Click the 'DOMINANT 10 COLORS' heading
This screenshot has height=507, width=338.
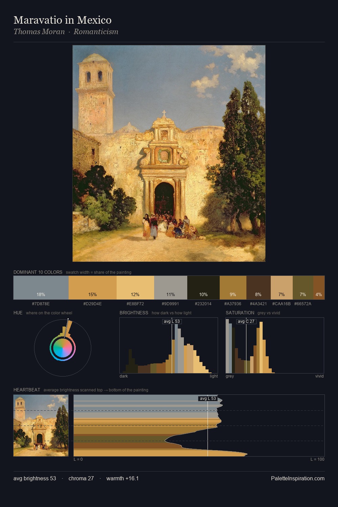coord(38,272)
